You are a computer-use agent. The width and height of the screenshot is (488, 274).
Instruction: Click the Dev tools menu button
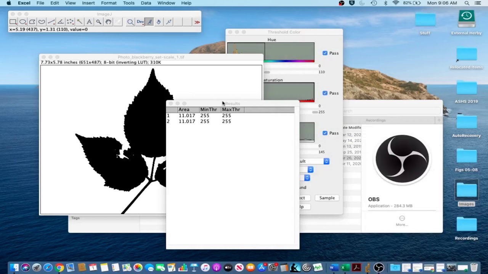(x=140, y=22)
